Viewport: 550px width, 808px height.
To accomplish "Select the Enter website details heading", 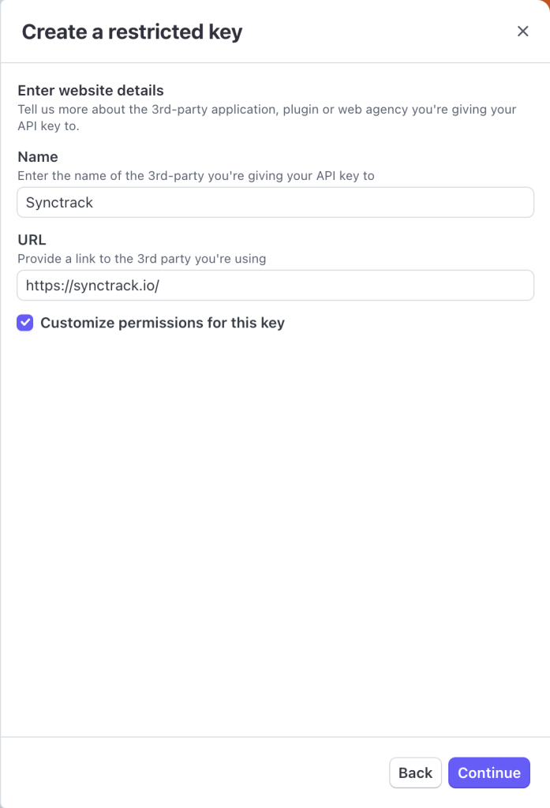I will click(91, 90).
